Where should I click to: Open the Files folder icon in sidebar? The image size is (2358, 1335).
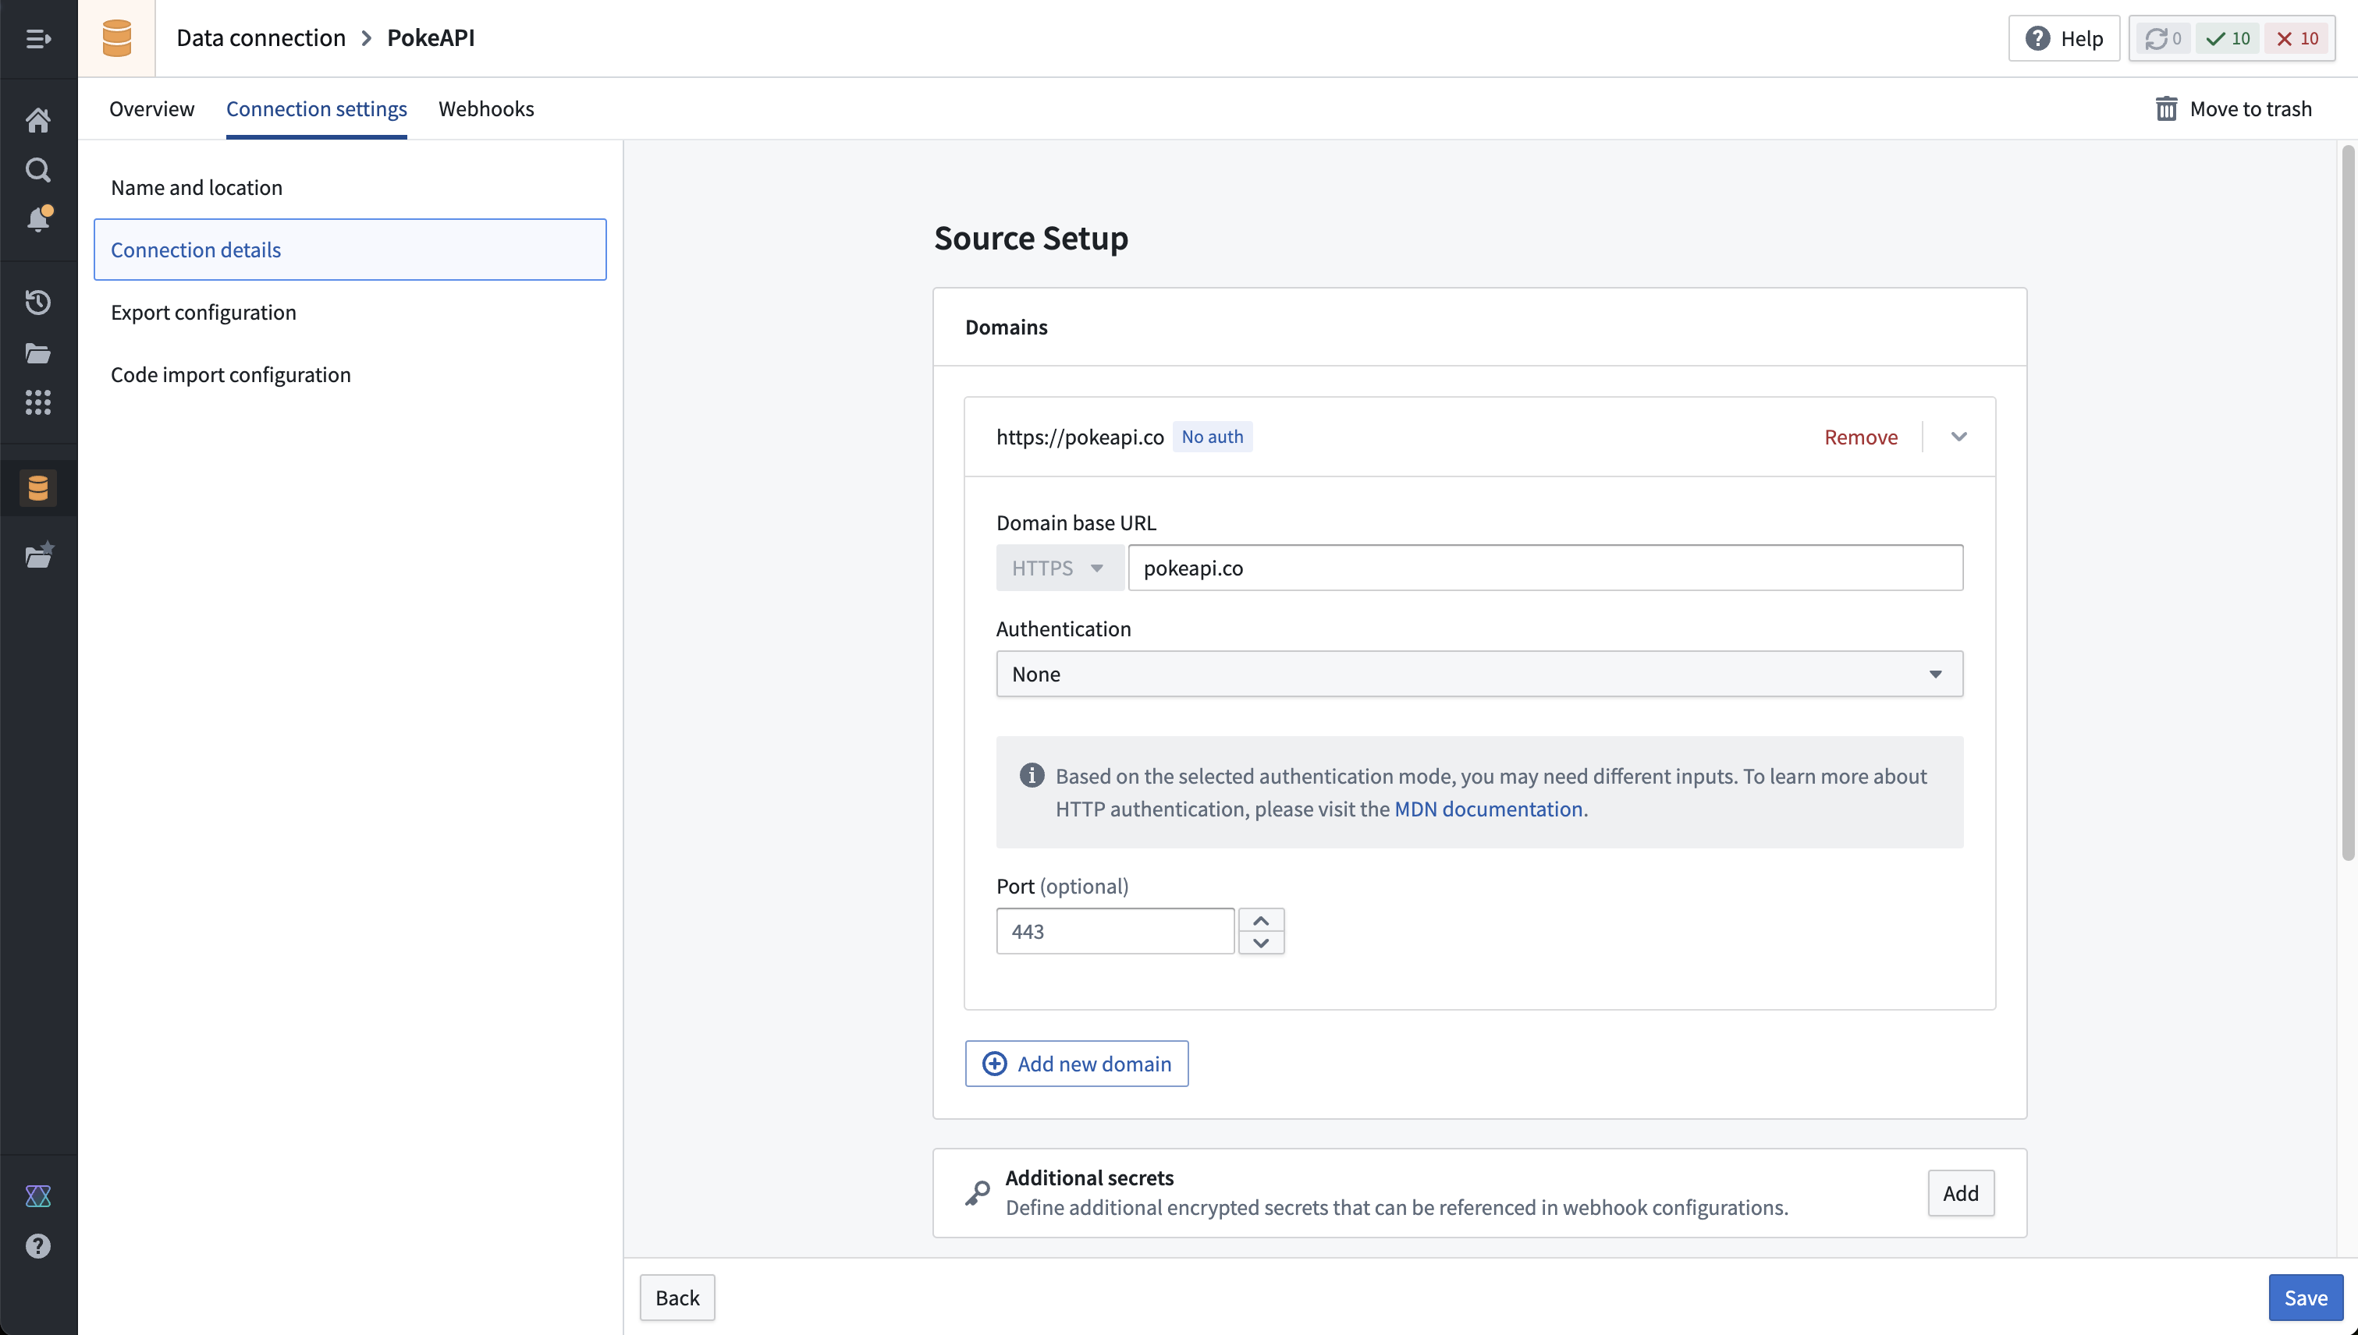click(x=37, y=353)
